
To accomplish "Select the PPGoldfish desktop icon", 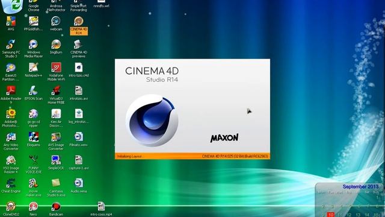I will pyautogui.click(x=34, y=24).
